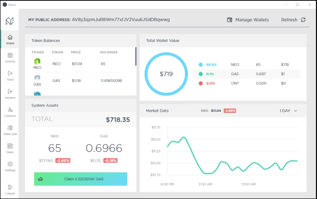The image size is (317, 199).
Task: Click the HOLDINGS column header
Action: tap(109, 52)
